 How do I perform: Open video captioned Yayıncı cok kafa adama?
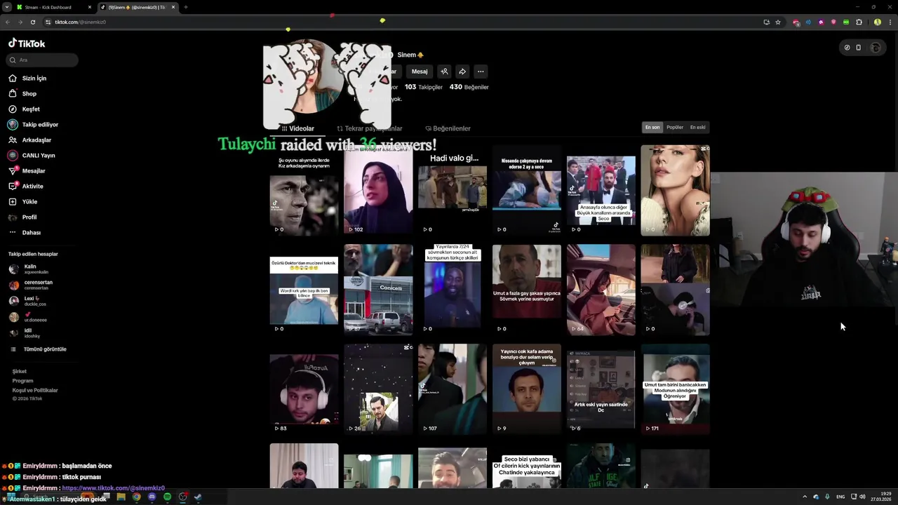coord(527,389)
